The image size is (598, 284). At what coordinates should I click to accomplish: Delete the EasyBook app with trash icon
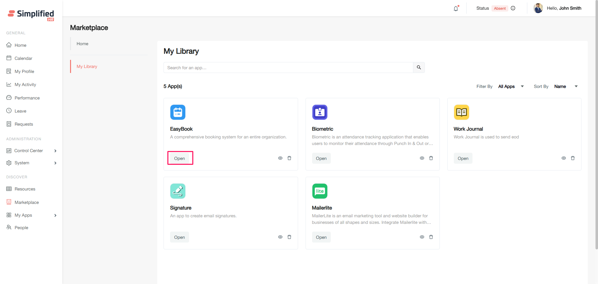pos(289,158)
